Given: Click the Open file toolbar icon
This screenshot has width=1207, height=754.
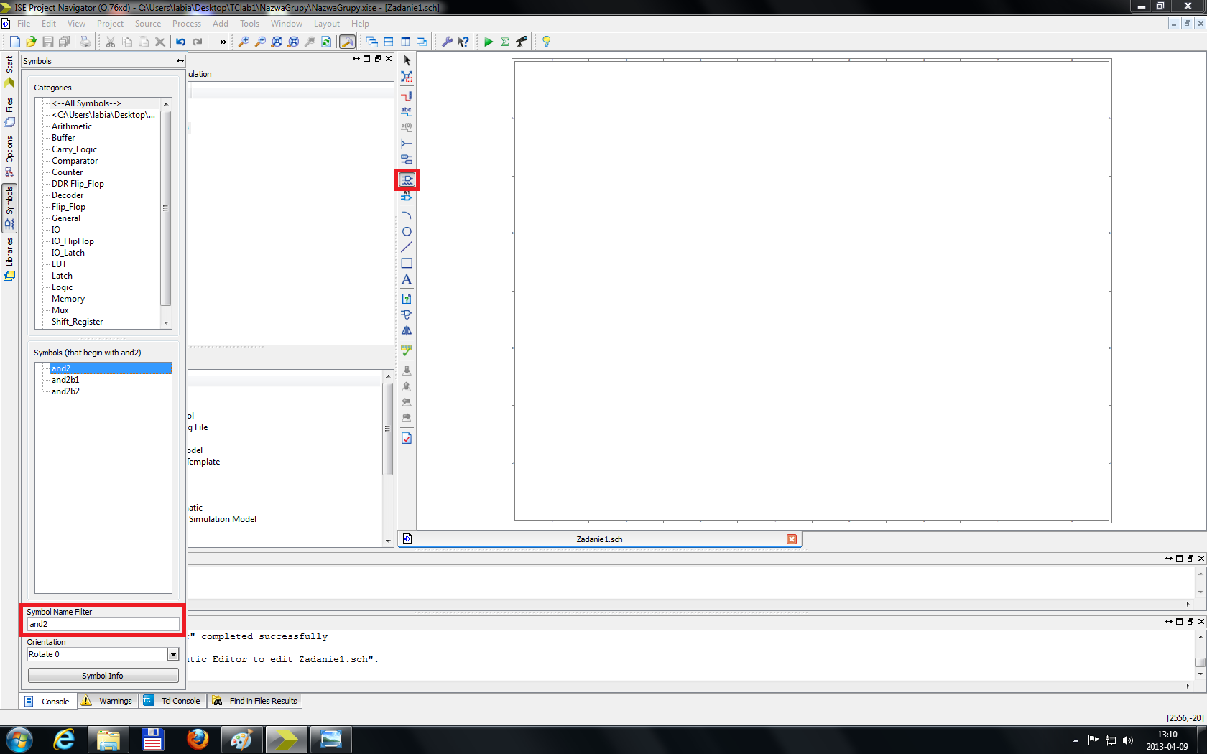Looking at the screenshot, I should click(31, 42).
